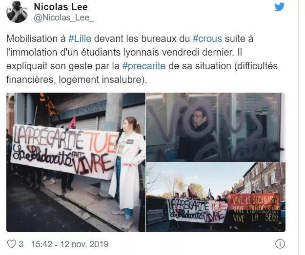Follow the #Lille hashtag
Image resolution: width=305 pixels, height=255 pixels.
point(80,39)
